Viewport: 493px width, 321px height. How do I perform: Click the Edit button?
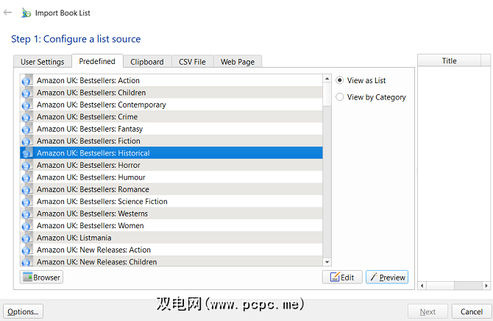click(x=342, y=278)
